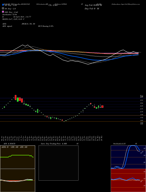This screenshot has height=192, width=146.
Task: Click the green ADX line chart panel
Action: 18,157
